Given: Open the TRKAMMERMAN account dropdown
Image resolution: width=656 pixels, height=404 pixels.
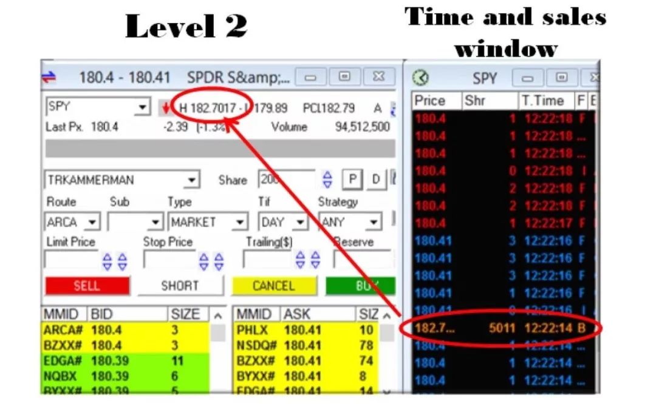Looking at the screenshot, I should coord(191,180).
